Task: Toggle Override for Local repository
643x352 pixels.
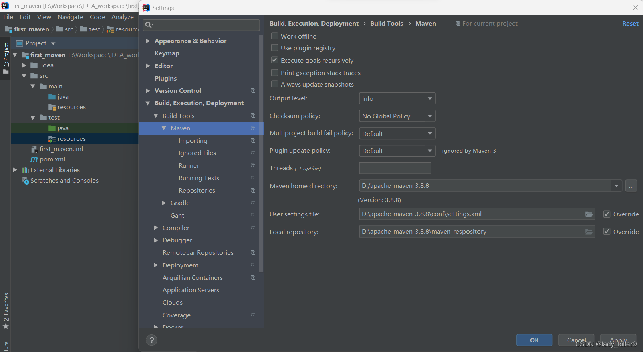Action: (x=607, y=232)
